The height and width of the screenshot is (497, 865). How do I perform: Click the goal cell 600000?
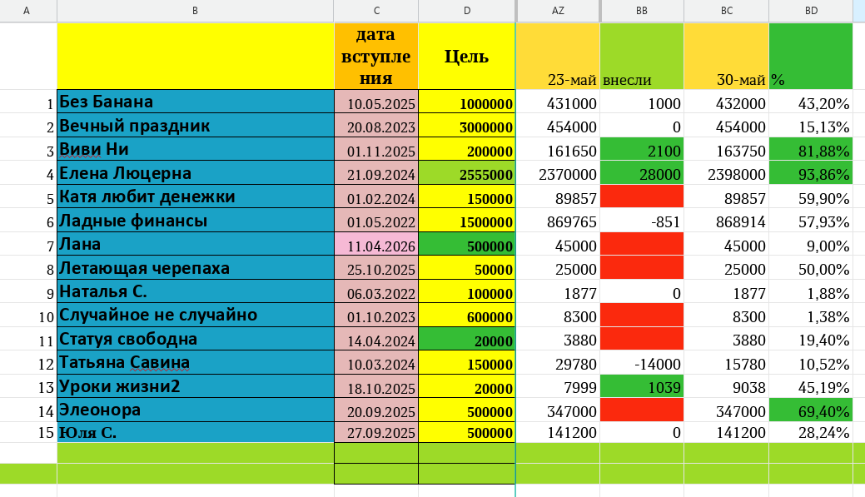tap(467, 315)
